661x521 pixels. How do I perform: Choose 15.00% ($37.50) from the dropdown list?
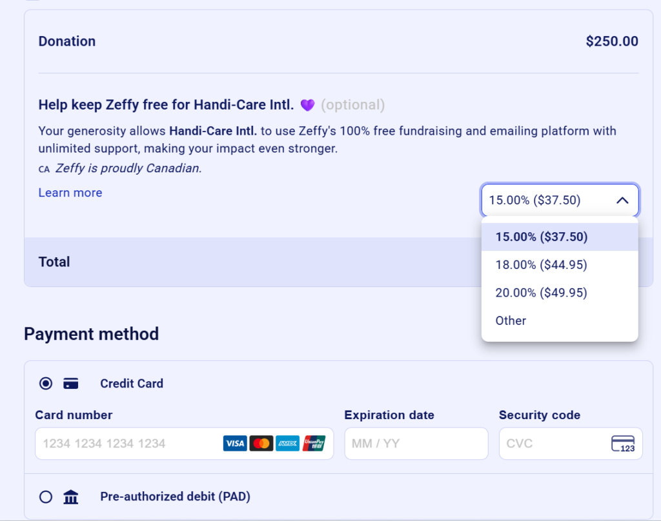542,237
